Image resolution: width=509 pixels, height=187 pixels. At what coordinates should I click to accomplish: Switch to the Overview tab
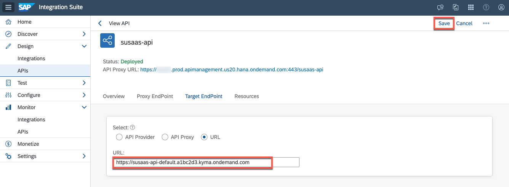coord(114,96)
